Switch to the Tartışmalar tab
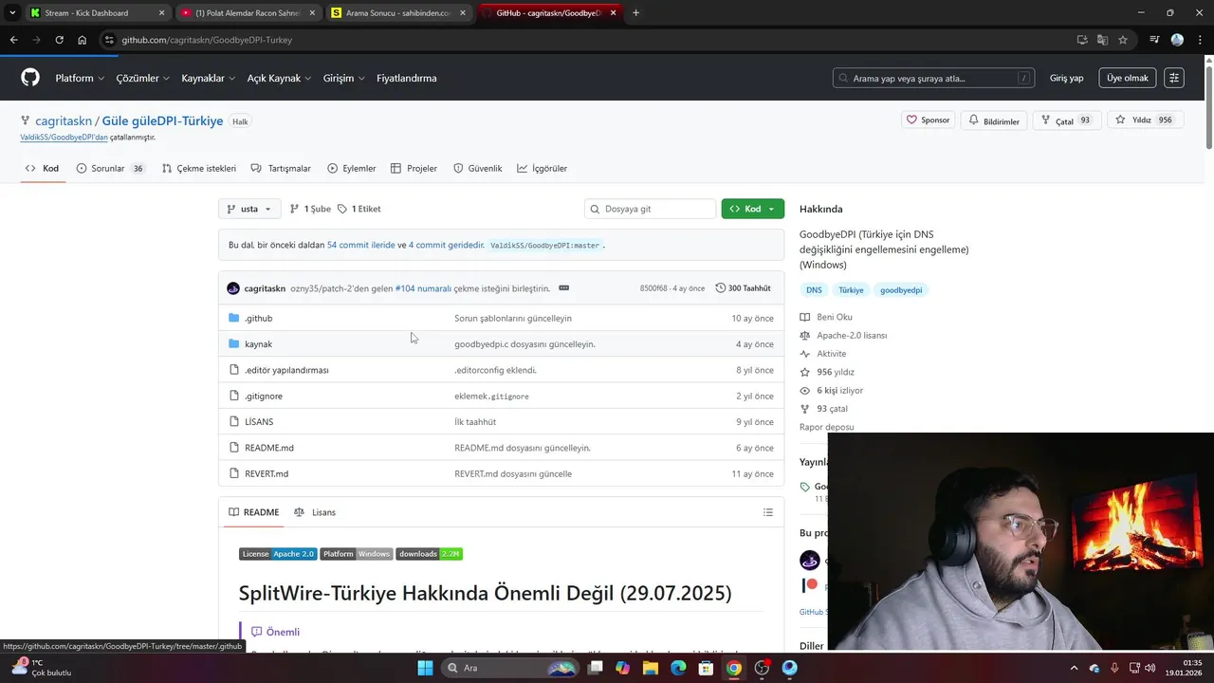Viewport: 1214px width, 683px height. 281,168
